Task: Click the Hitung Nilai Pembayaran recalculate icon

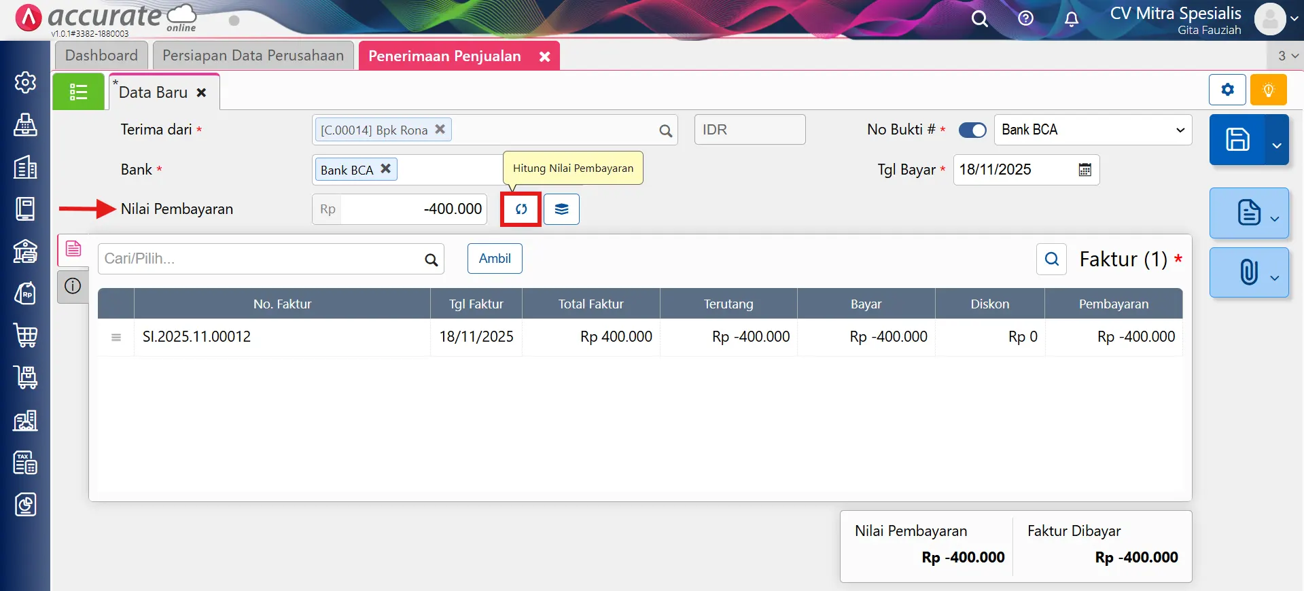Action: [x=521, y=209]
